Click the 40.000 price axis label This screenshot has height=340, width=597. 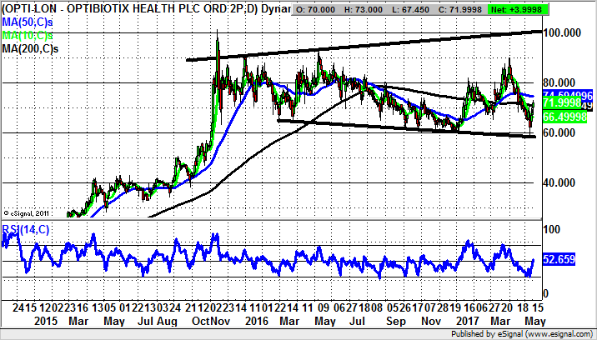click(561, 183)
